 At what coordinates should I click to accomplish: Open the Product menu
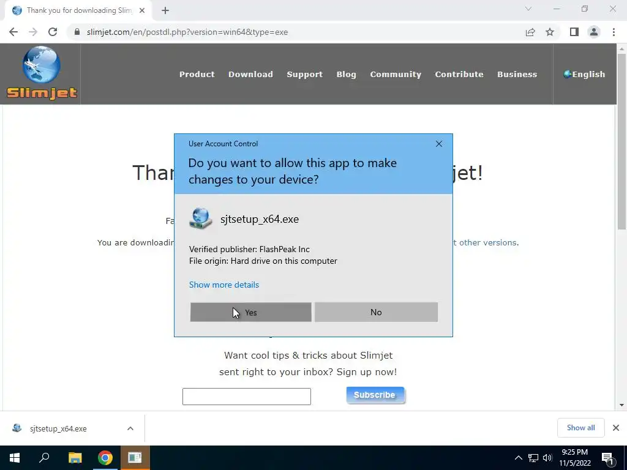(x=197, y=74)
